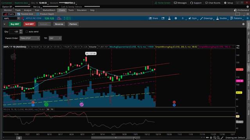Click the Reverse button
Screen dimensions: 250x140
tap(59, 24)
